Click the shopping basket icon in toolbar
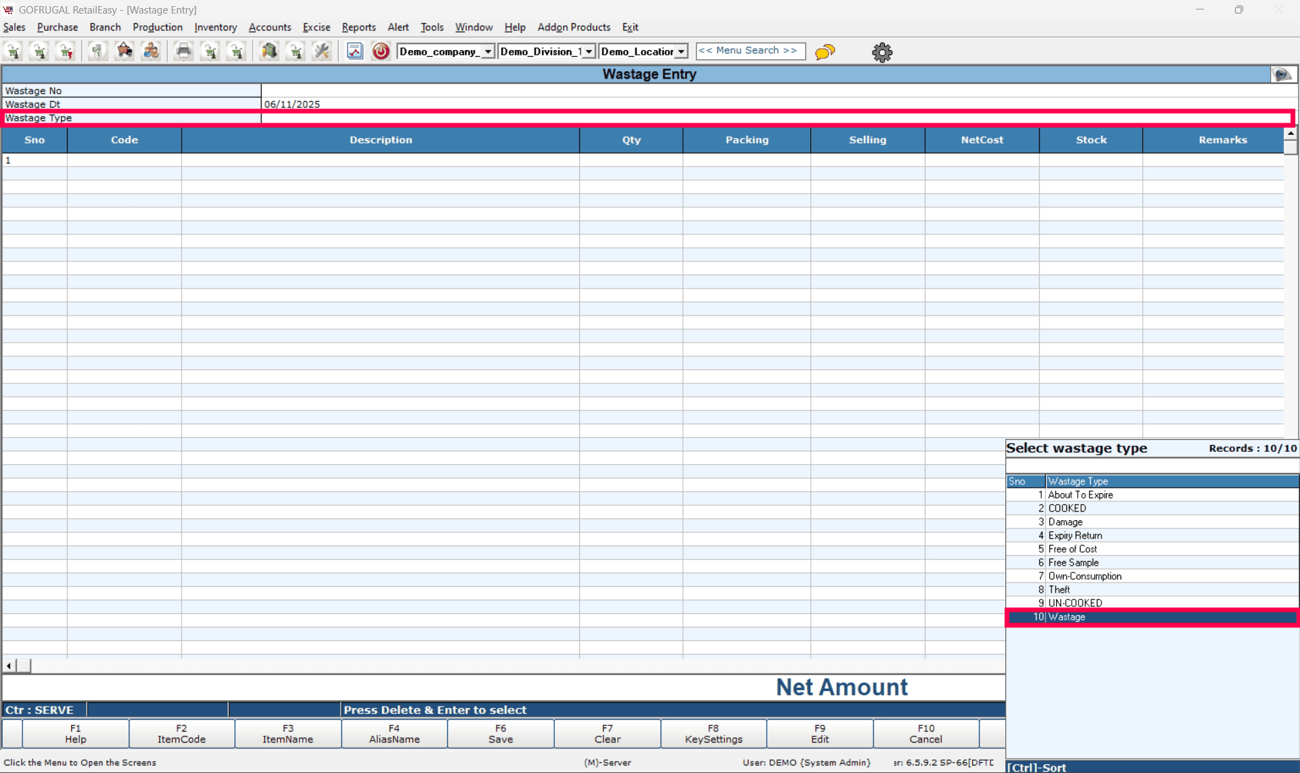The image size is (1300, 773). (x=124, y=51)
